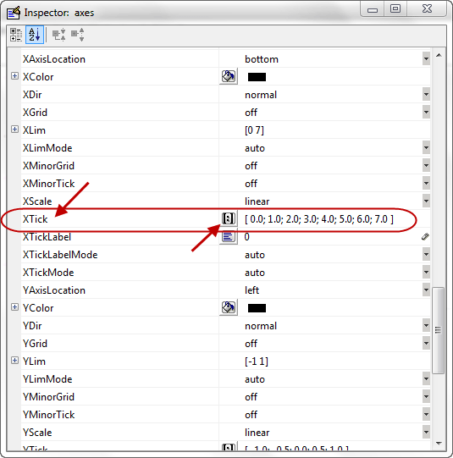Select the XAxisLocation property name

[54, 59]
